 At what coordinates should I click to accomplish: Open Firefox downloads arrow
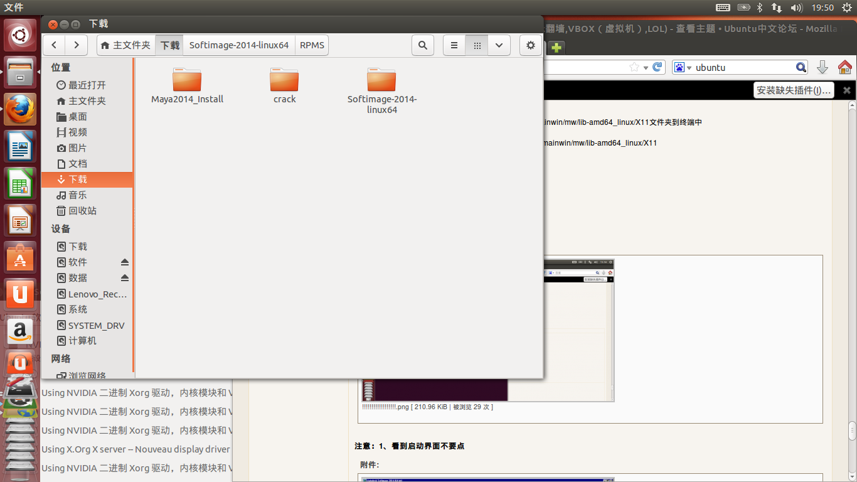(822, 67)
